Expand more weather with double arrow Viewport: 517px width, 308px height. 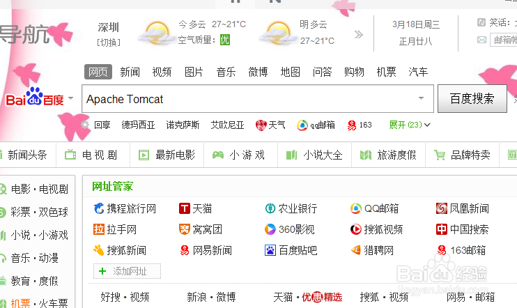359,34
